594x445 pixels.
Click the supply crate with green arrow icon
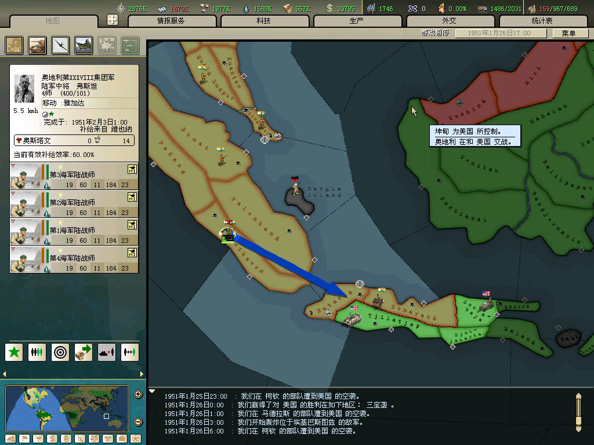click(x=84, y=352)
